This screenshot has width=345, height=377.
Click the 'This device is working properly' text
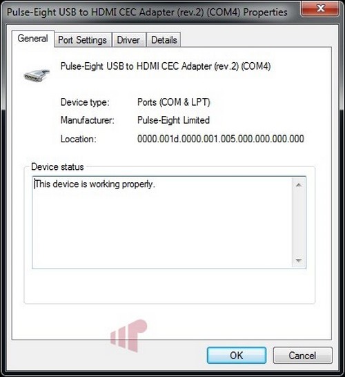click(x=95, y=184)
